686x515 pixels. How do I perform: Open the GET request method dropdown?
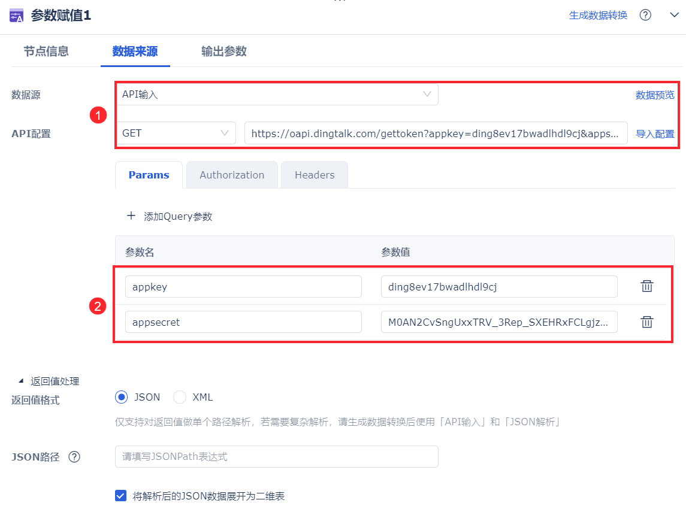[x=176, y=133]
